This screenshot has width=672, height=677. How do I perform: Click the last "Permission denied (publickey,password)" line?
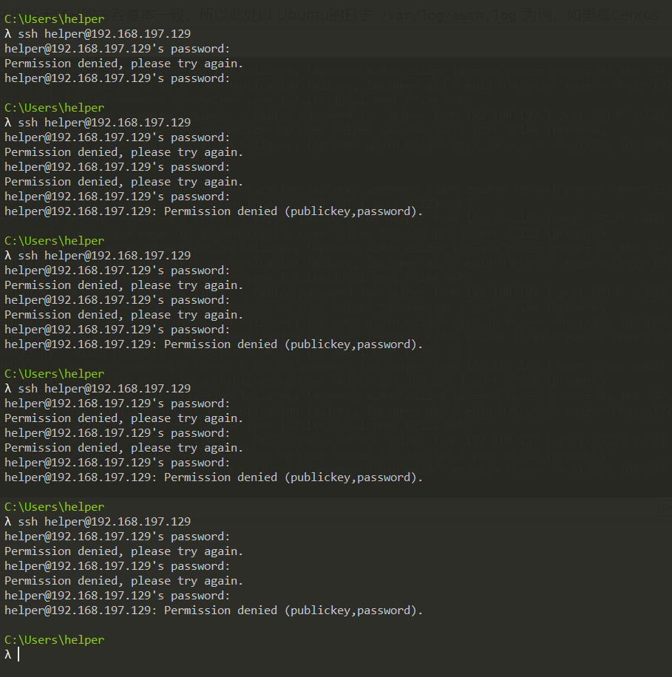click(214, 610)
